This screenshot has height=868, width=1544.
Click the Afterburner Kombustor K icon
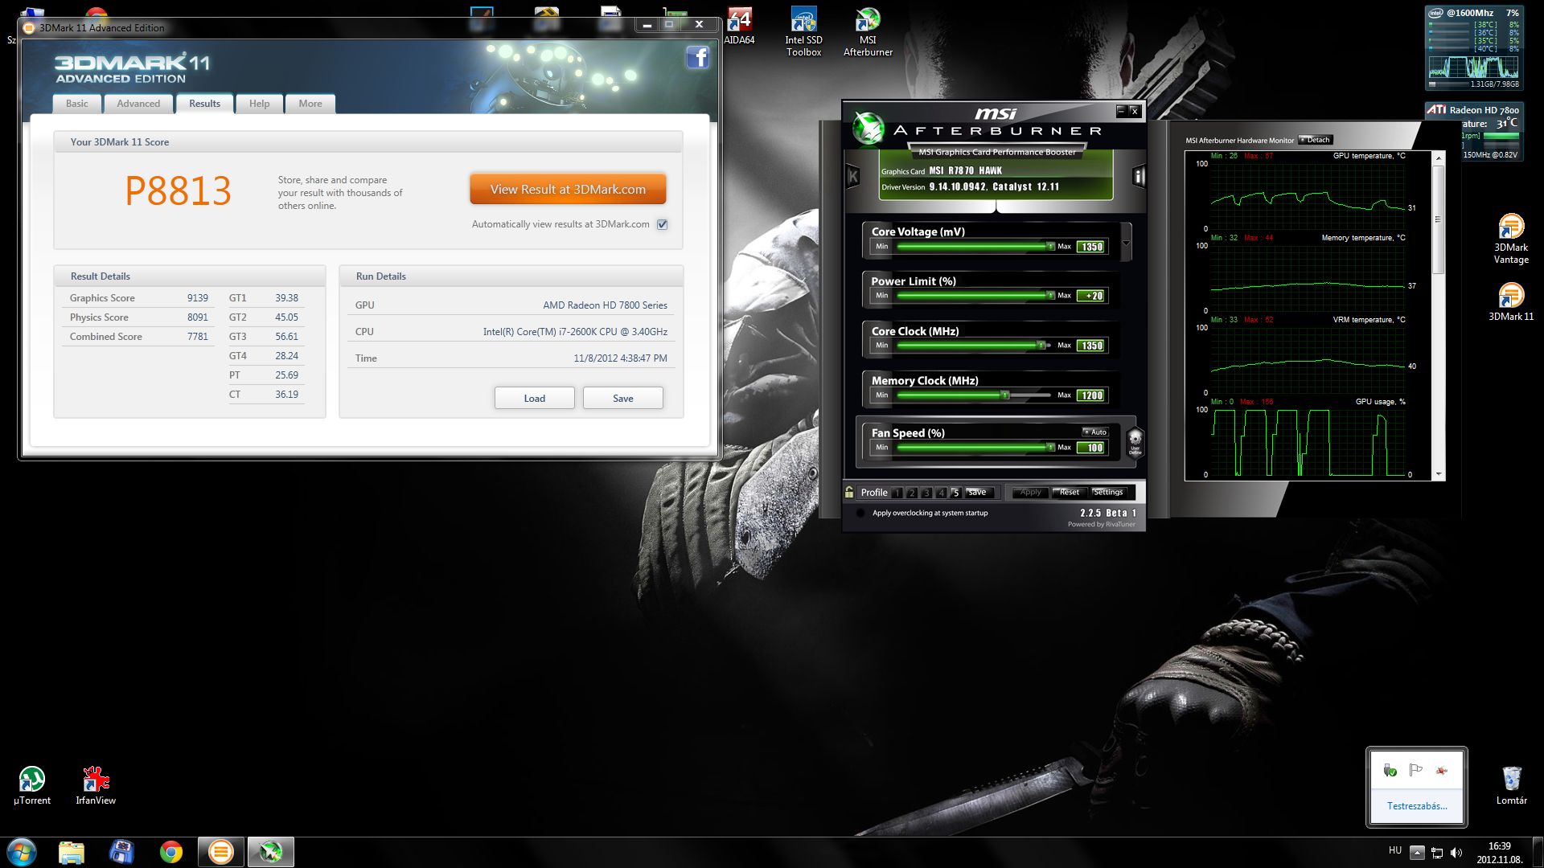[853, 176]
